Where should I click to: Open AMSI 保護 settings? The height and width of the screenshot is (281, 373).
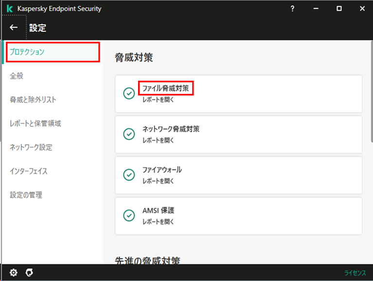point(158,211)
